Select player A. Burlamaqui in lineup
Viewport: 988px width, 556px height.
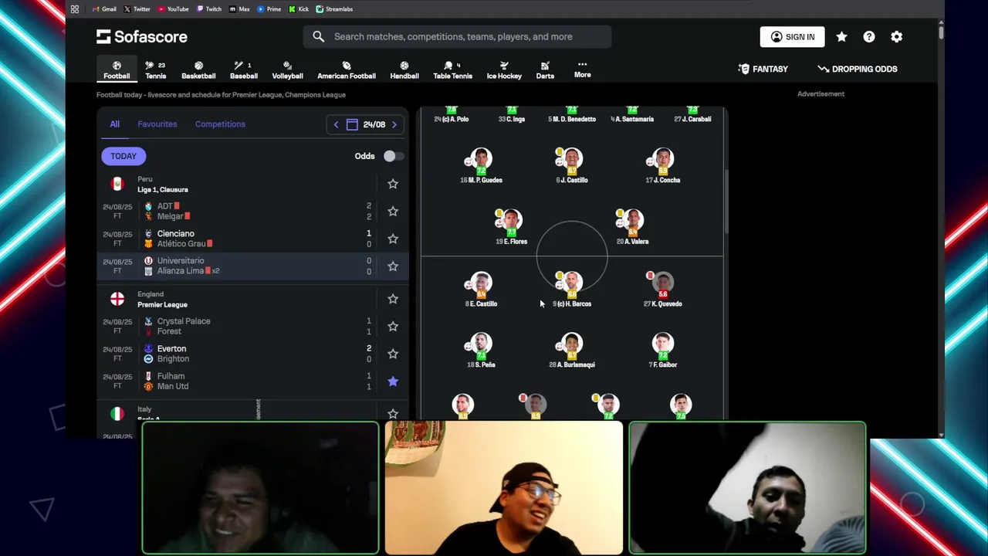pyautogui.click(x=572, y=350)
